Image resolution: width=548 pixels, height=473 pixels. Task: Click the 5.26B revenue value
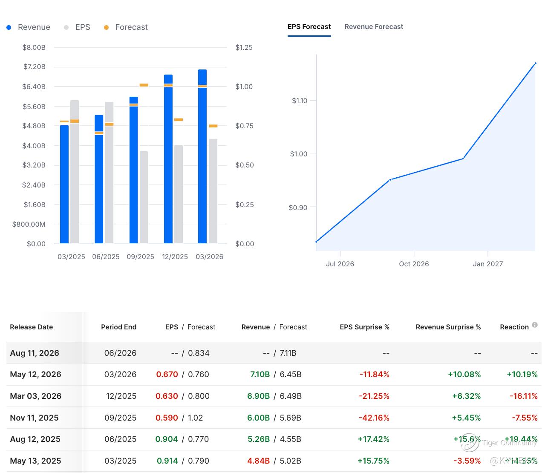coord(259,439)
